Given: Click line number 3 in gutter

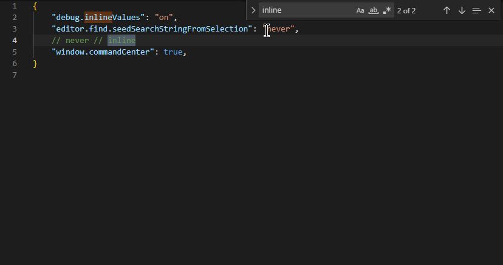Looking at the screenshot, I should [15, 29].
